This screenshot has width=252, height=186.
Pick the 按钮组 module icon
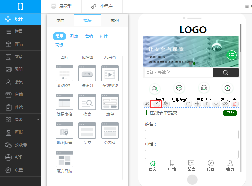pos(87,73)
